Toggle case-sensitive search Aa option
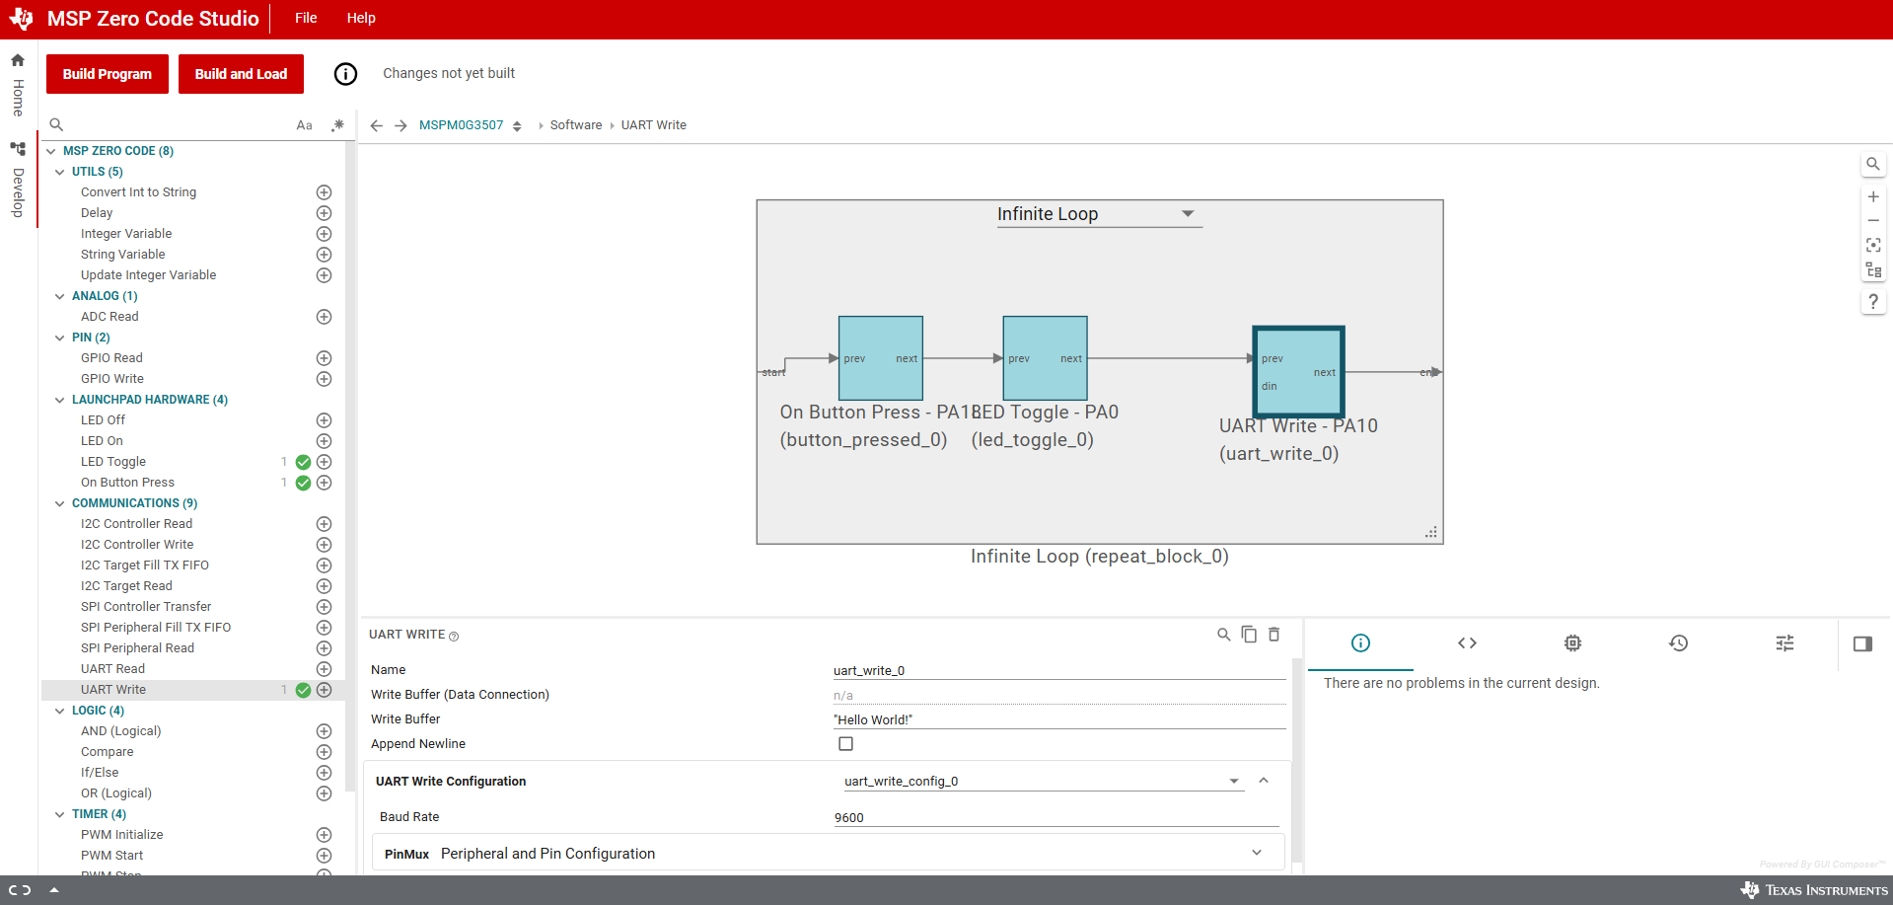The image size is (1893, 905). point(304,125)
